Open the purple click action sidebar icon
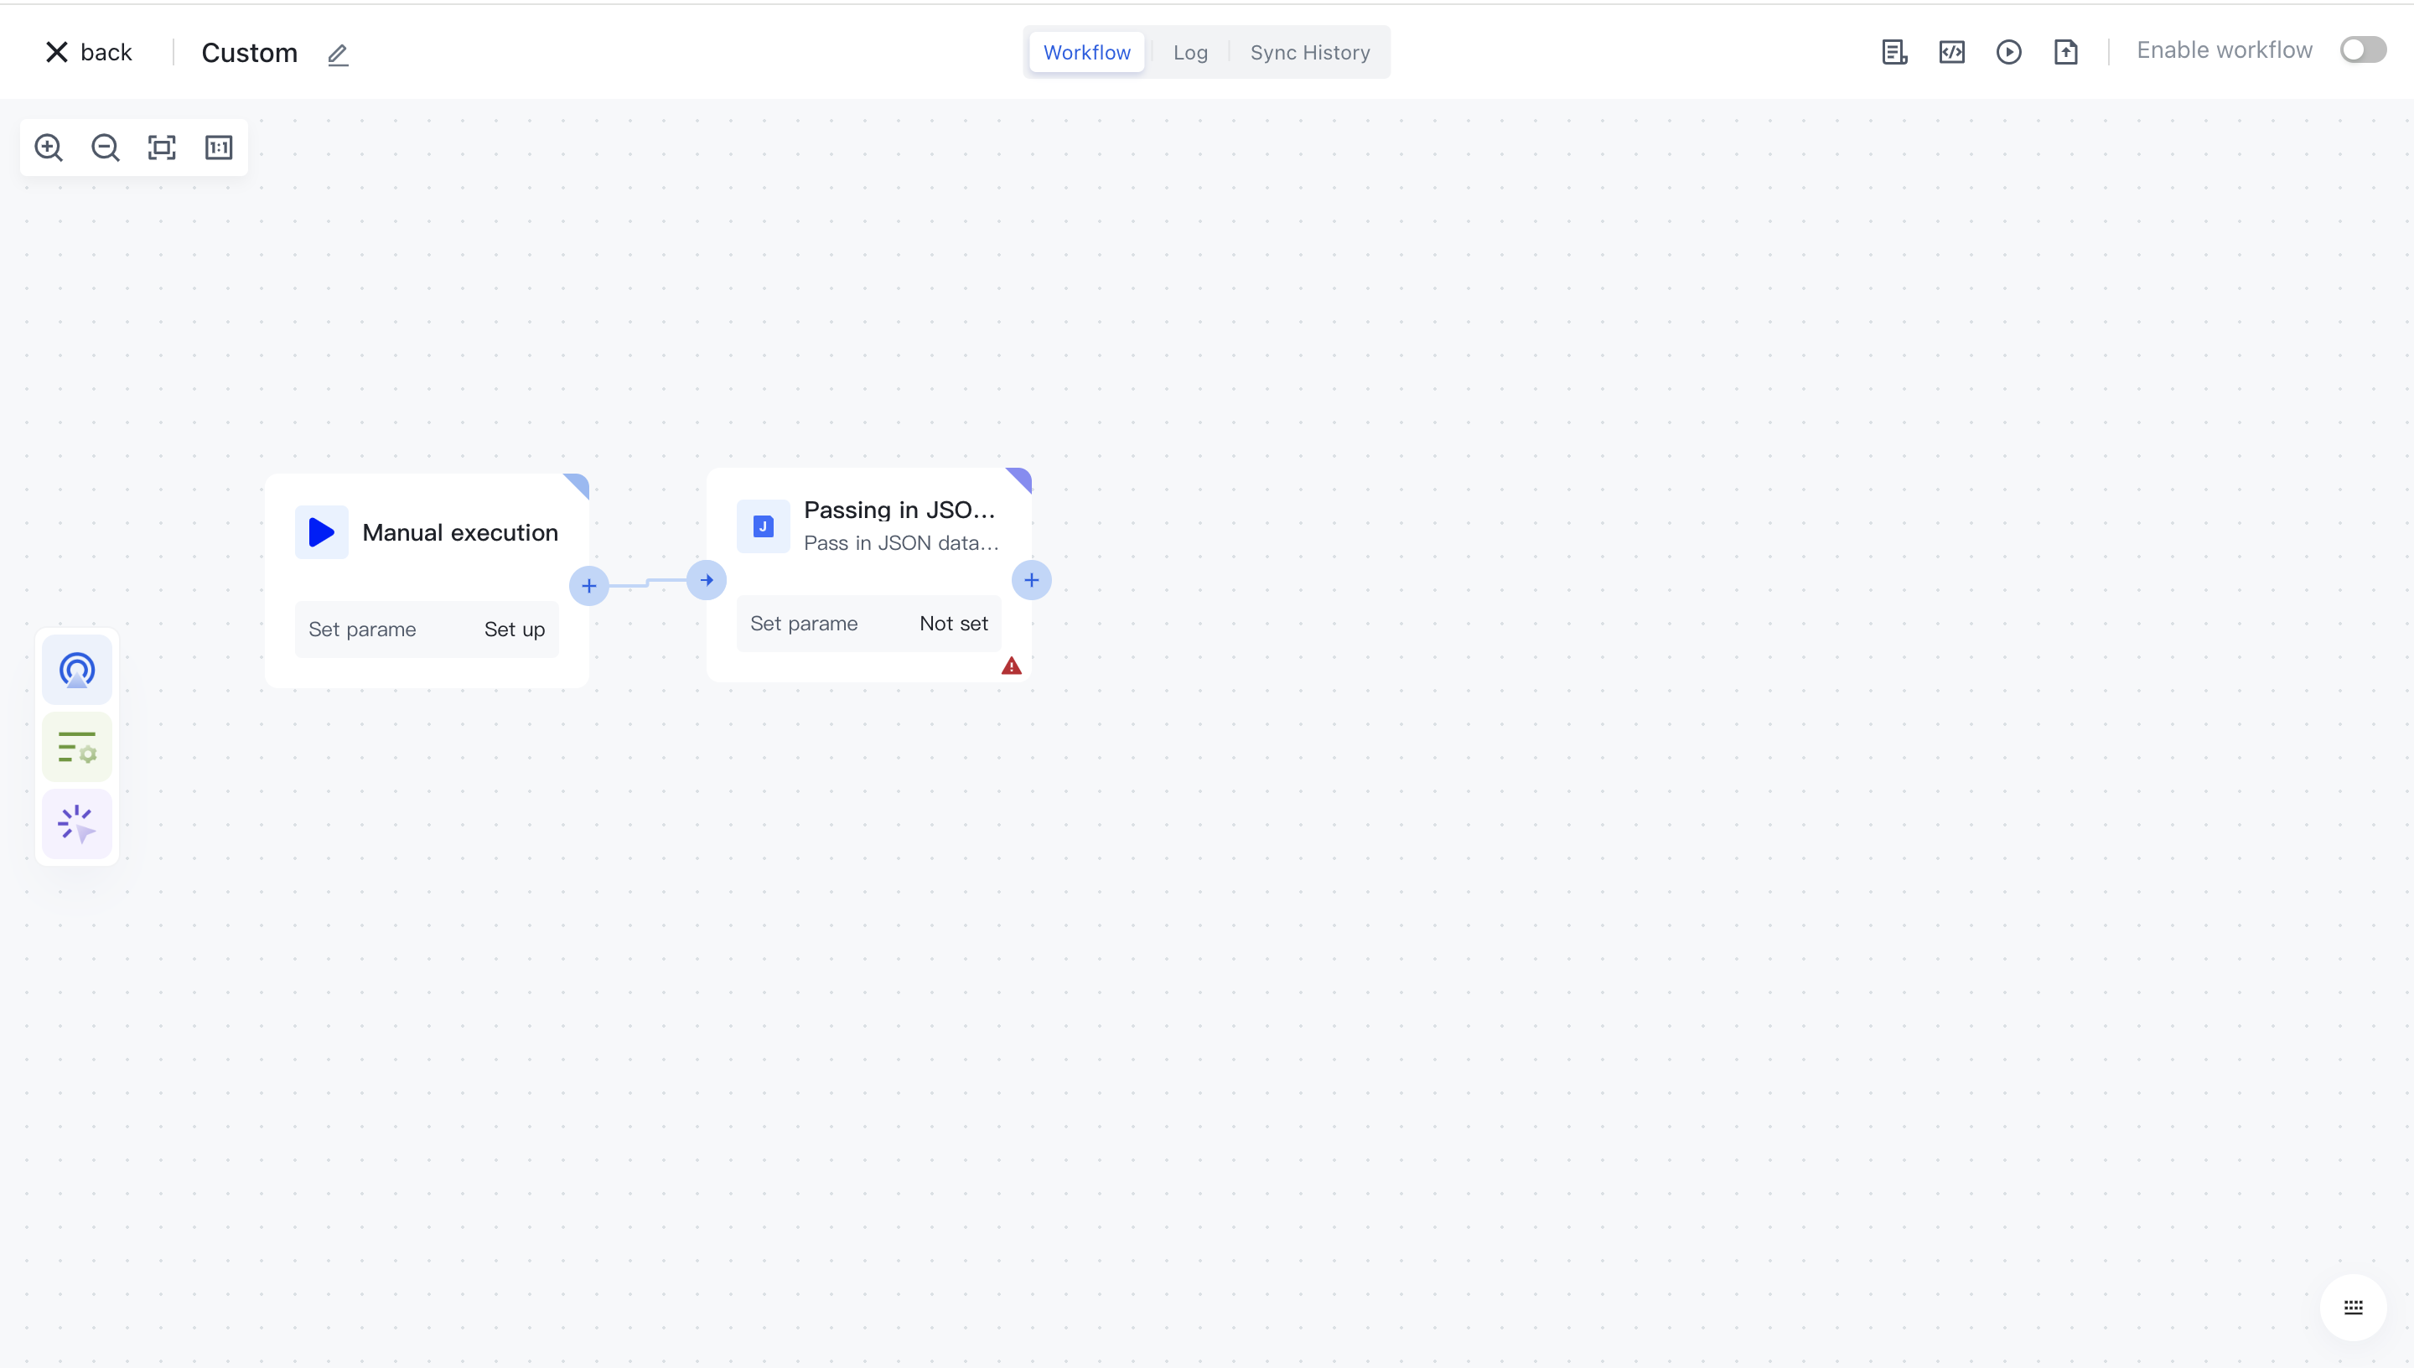 [x=77, y=824]
